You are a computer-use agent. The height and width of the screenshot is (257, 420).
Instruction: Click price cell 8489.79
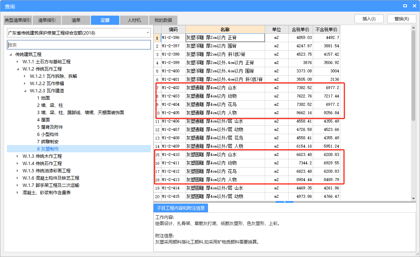click(326, 180)
